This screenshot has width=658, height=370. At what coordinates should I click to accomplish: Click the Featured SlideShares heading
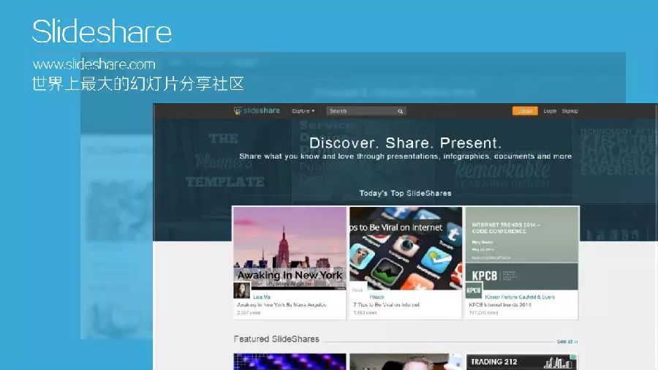pyautogui.click(x=276, y=339)
